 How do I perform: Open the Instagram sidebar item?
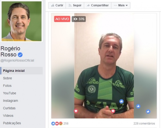tap(11, 101)
